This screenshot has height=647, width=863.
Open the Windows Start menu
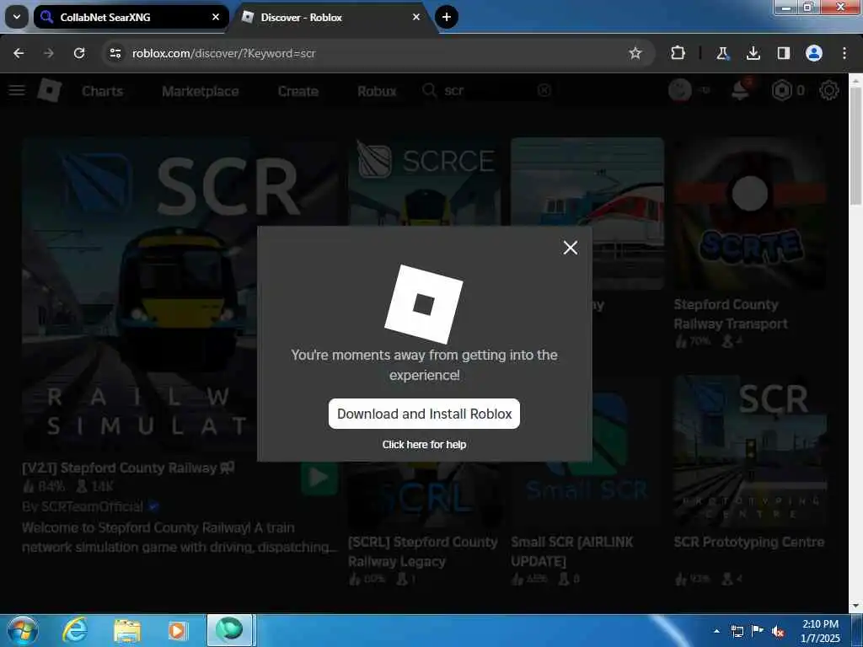tap(23, 630)
